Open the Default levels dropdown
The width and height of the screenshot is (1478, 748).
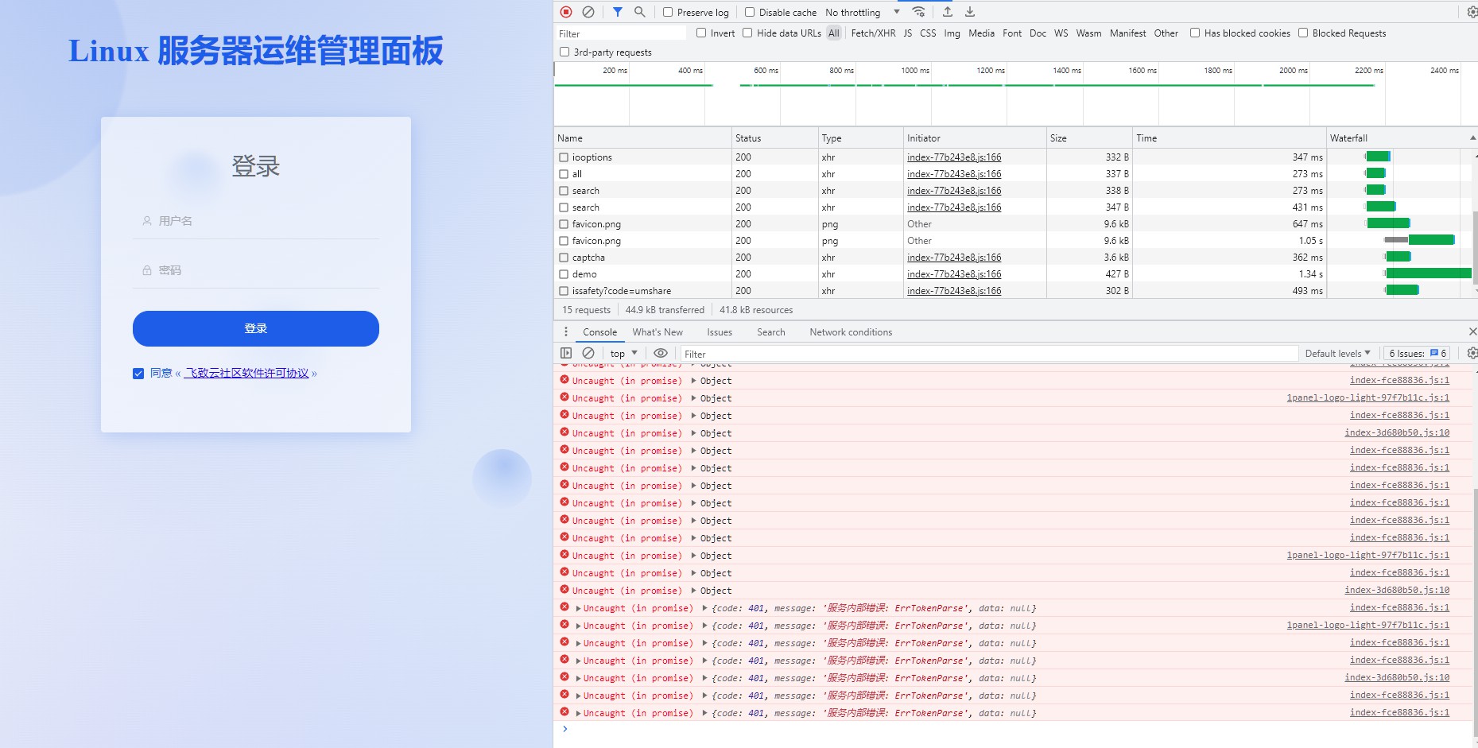coord(1338,353)
